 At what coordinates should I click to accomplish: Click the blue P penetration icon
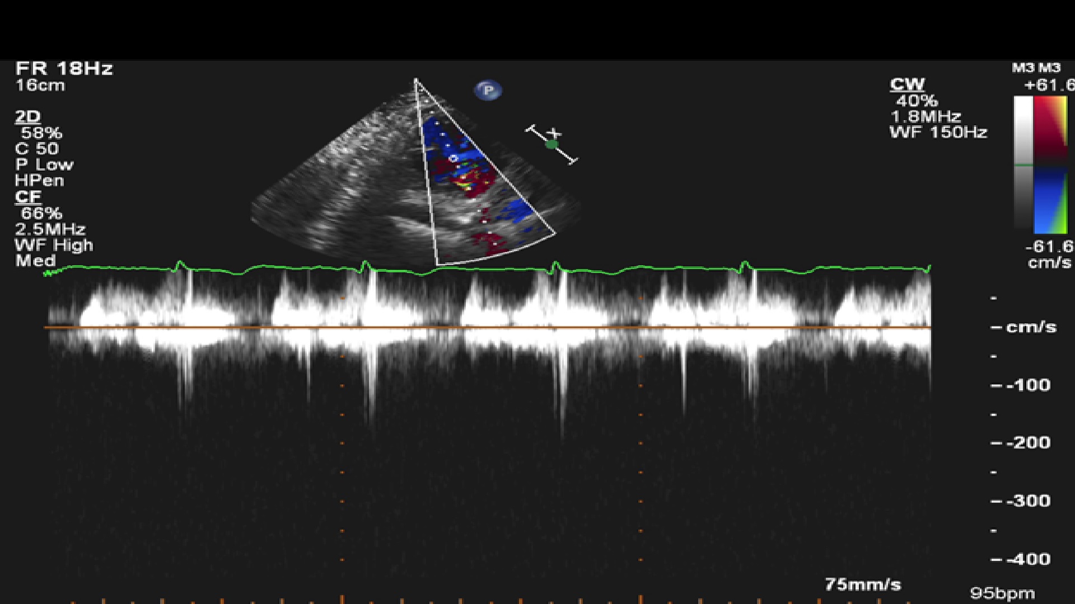point(488,90)
